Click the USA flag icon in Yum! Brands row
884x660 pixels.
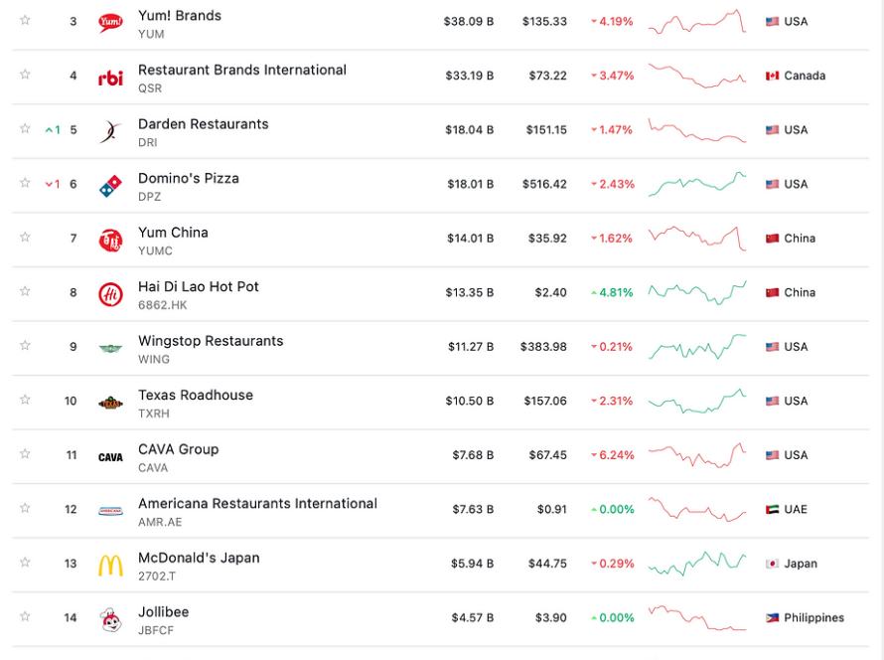pyautogui.click(x=772, y=22)
